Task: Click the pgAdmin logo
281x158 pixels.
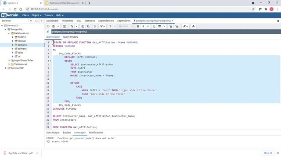Action: click(x=10, y=15)
